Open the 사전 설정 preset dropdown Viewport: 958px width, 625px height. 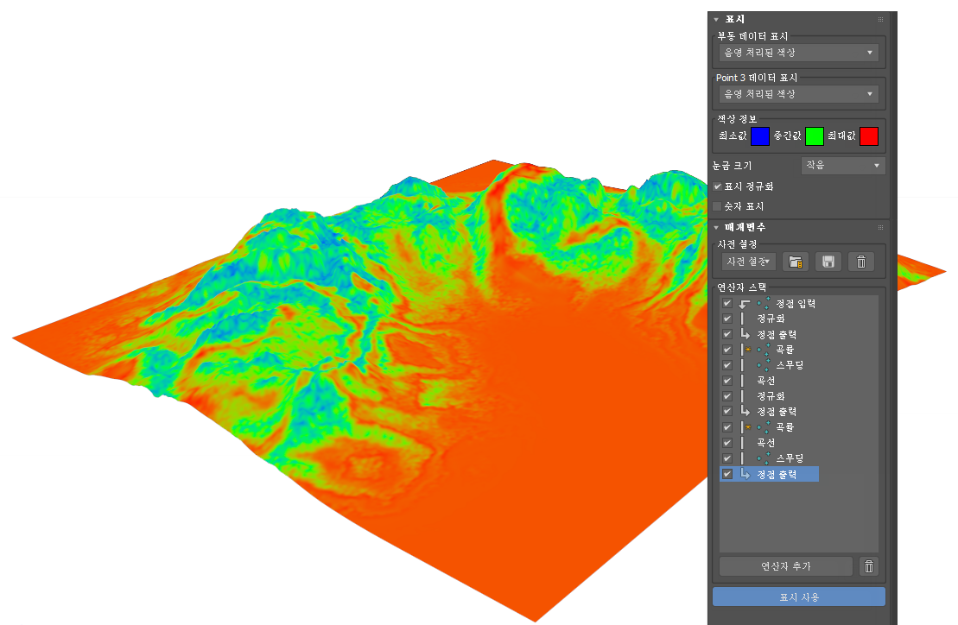(748, 262)
